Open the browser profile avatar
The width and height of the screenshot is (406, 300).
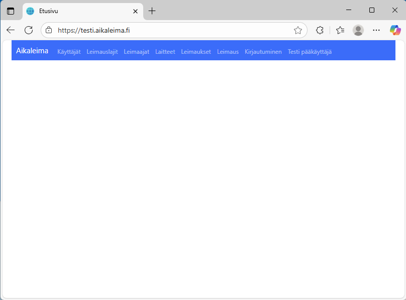(358, 30)
